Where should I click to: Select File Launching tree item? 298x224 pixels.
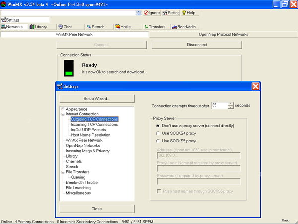tap(78, 188)
